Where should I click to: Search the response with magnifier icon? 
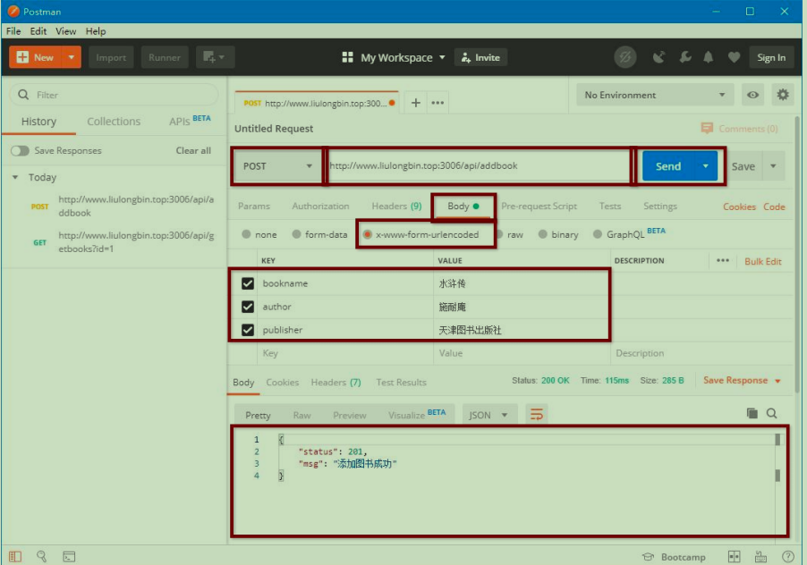771,413
